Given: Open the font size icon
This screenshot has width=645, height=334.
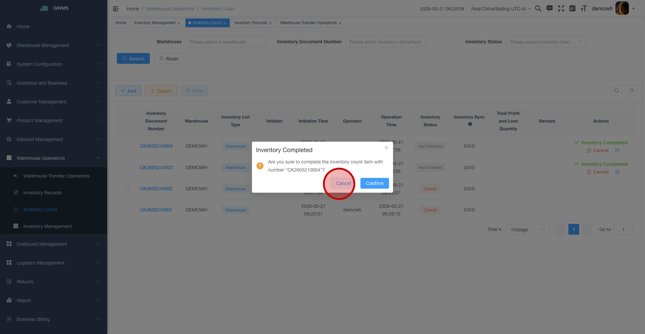Looking at the screenshot, I should [584, 8].
